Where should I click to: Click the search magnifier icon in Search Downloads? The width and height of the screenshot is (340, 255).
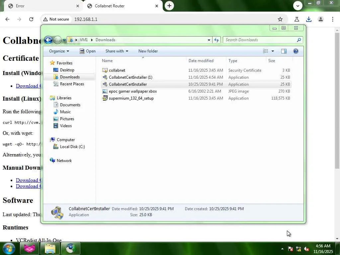coord(299,40)
